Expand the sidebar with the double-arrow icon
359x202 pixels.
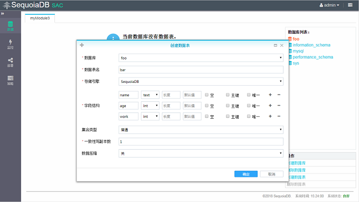(3, 14)
